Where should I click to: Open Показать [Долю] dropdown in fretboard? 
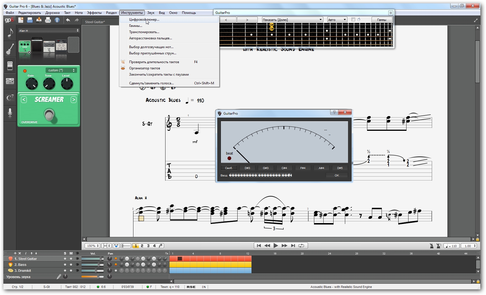click(x=292, y=20)
